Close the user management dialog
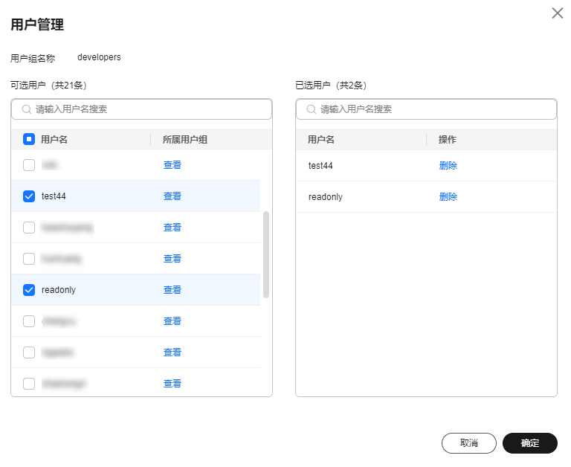 [557, 13]
